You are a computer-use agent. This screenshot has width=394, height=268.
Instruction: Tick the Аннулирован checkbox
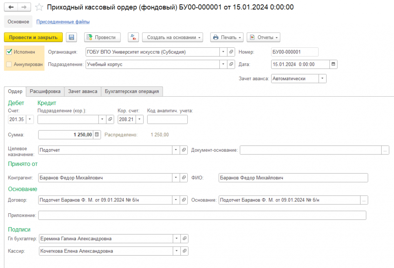(x=9, y=64)
